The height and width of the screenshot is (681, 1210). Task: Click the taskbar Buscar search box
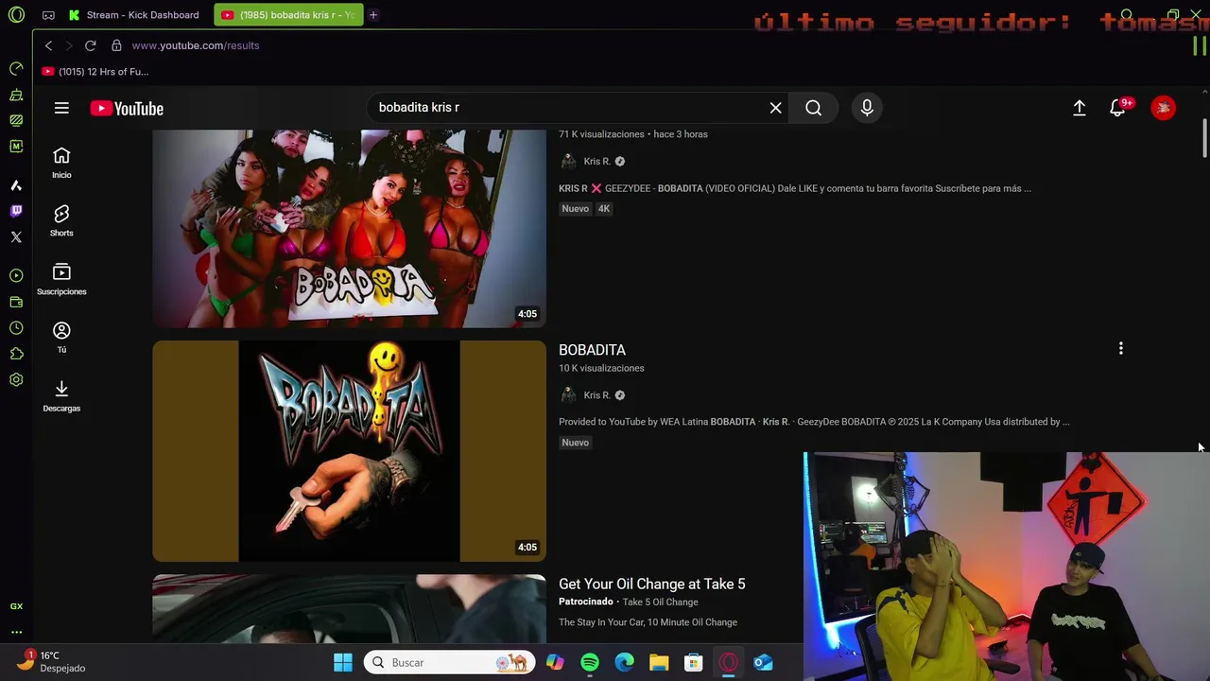(x=450, y=663)
